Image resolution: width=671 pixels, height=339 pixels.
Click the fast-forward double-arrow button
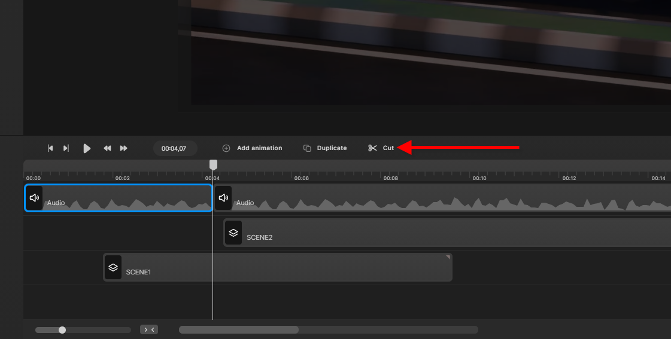click(124, 148)
